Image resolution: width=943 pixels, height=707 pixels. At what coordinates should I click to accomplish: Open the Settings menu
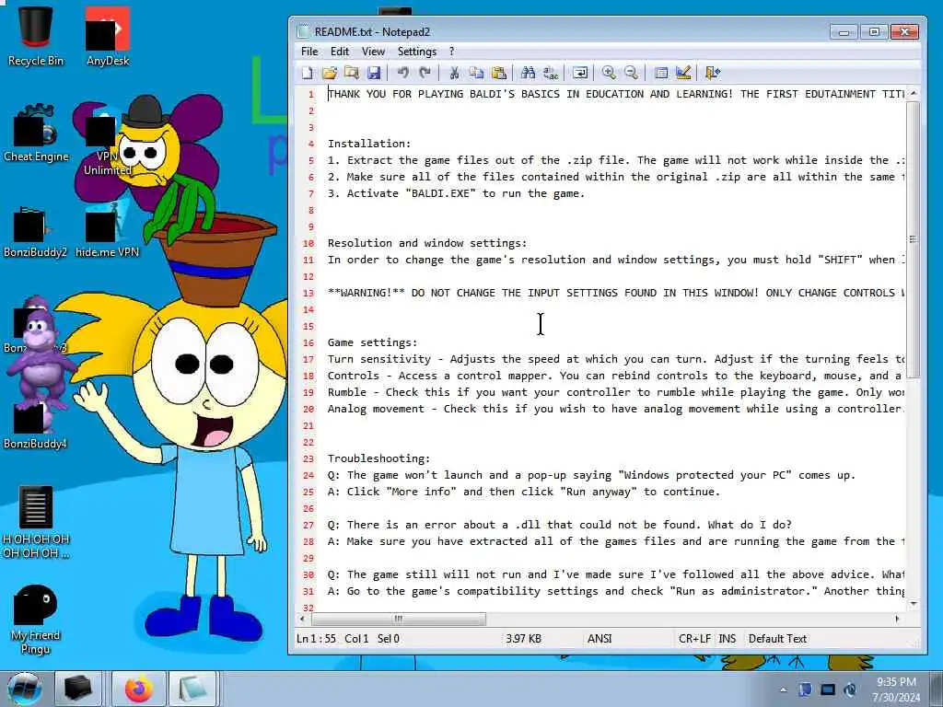coord(417,52)
